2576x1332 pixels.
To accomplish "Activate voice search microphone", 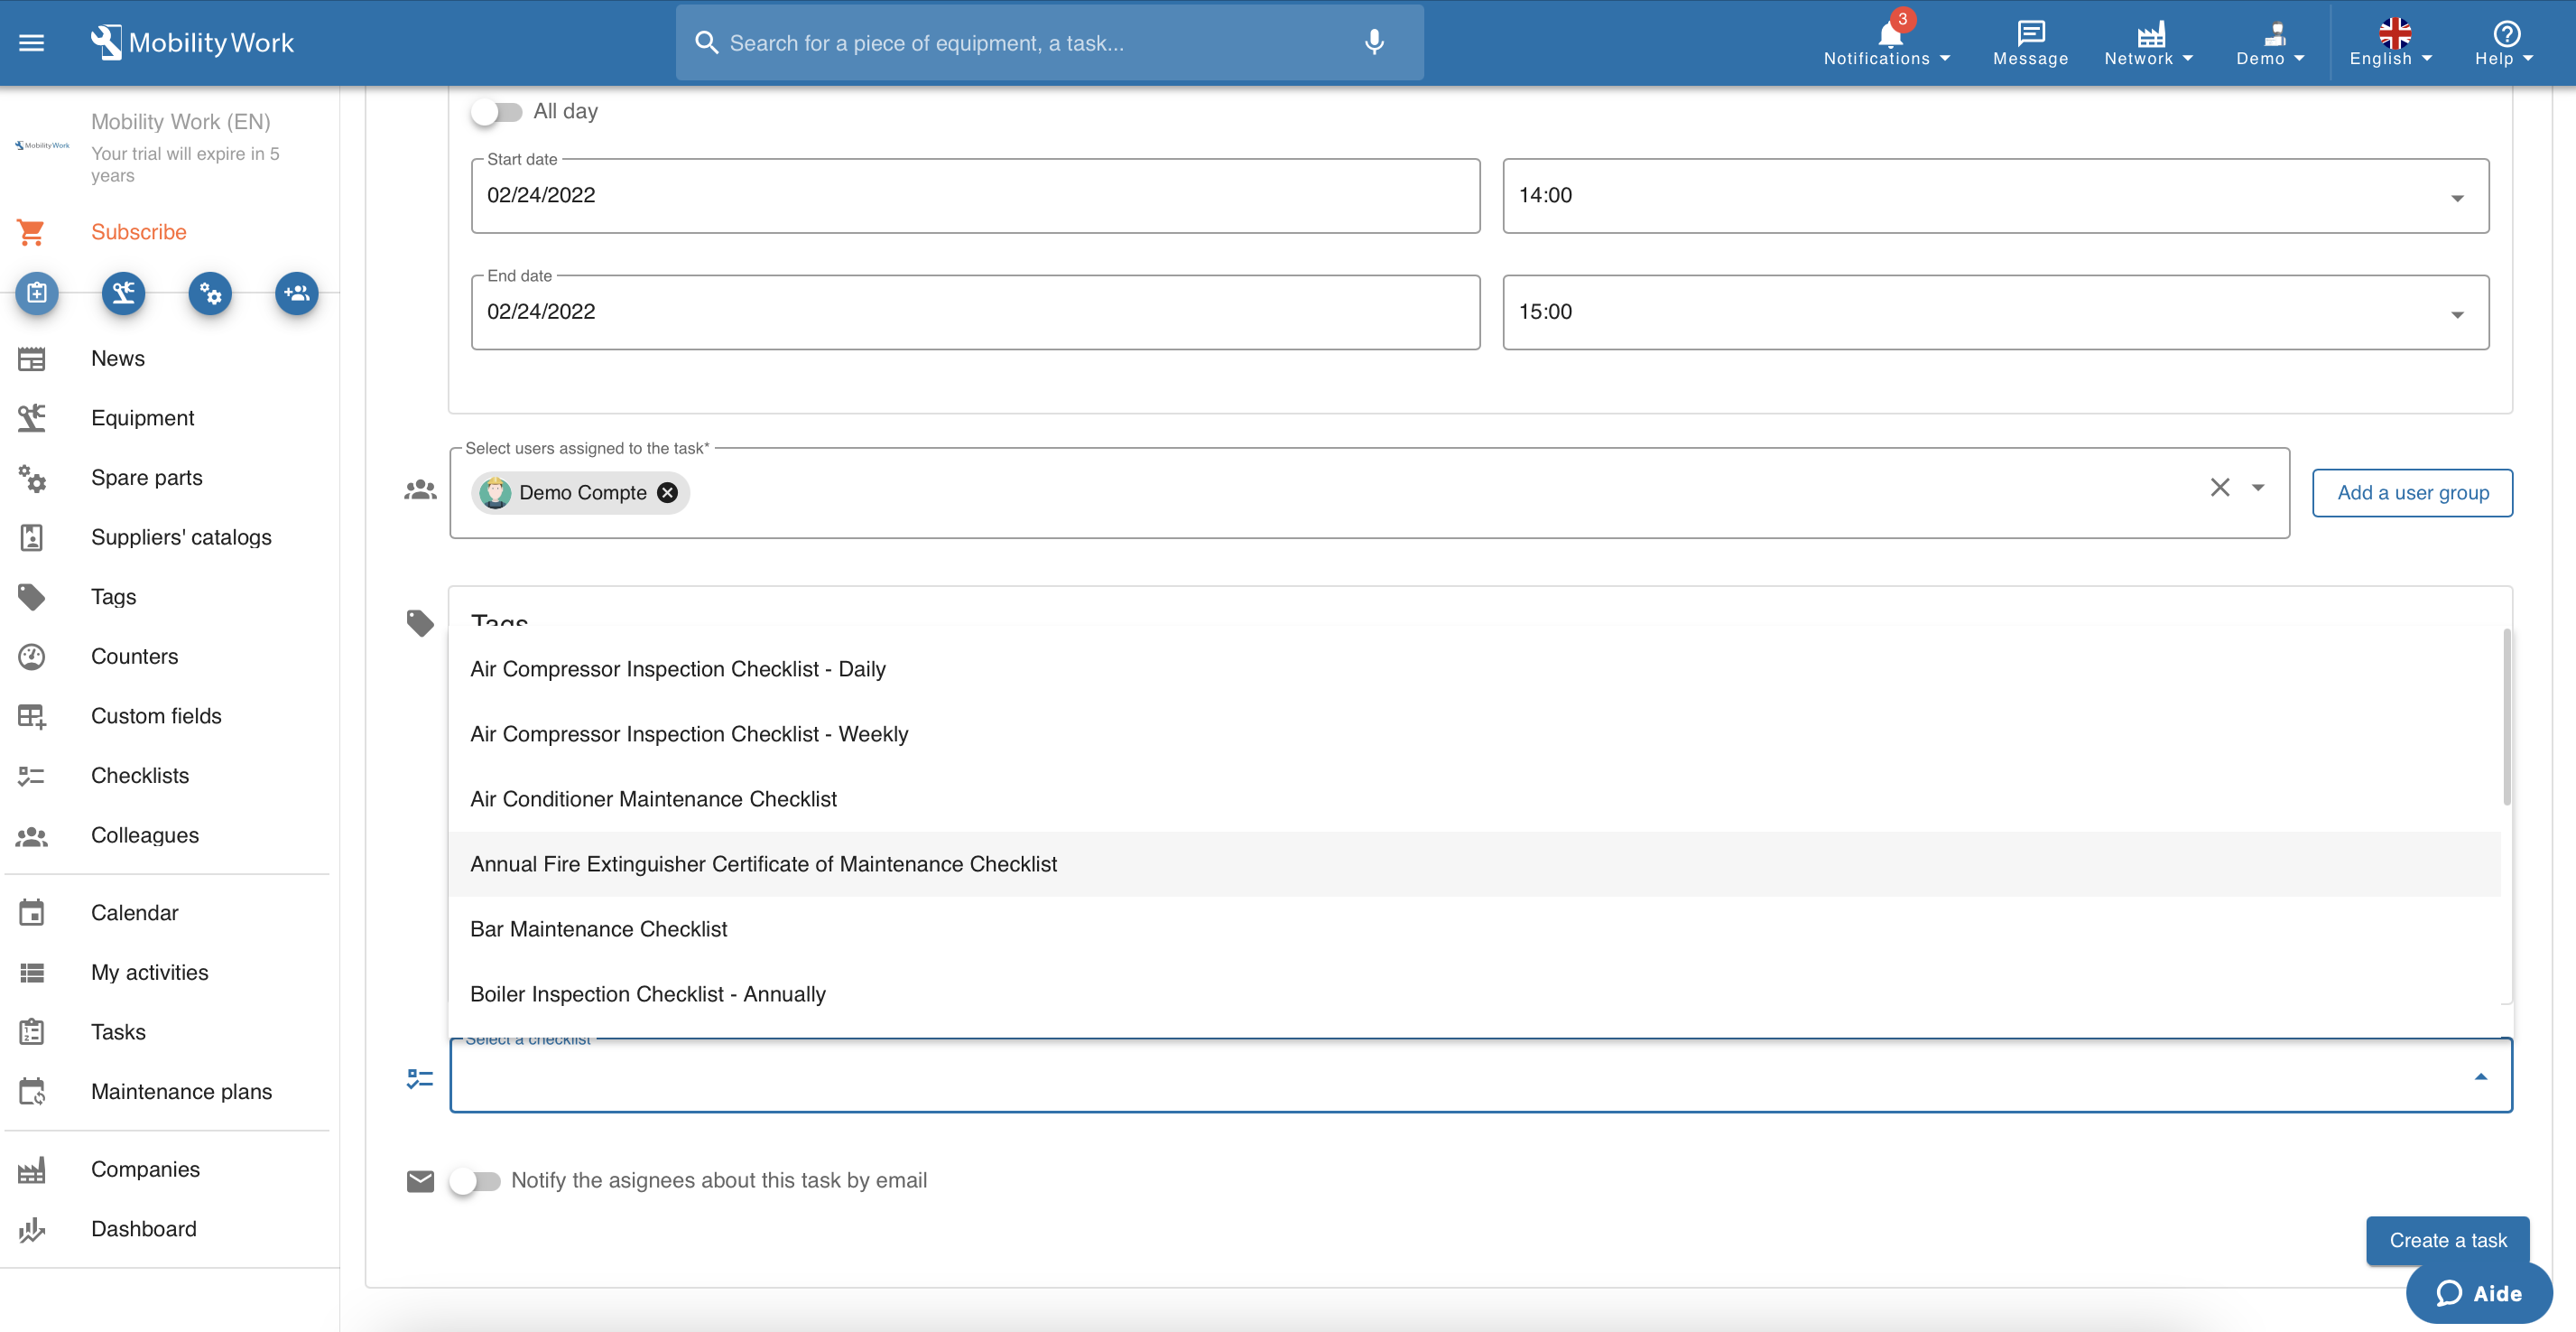I will [x=1374, y=43].
